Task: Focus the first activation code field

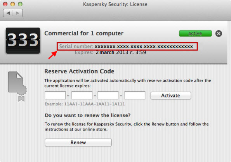Action: tap(55, 95)
